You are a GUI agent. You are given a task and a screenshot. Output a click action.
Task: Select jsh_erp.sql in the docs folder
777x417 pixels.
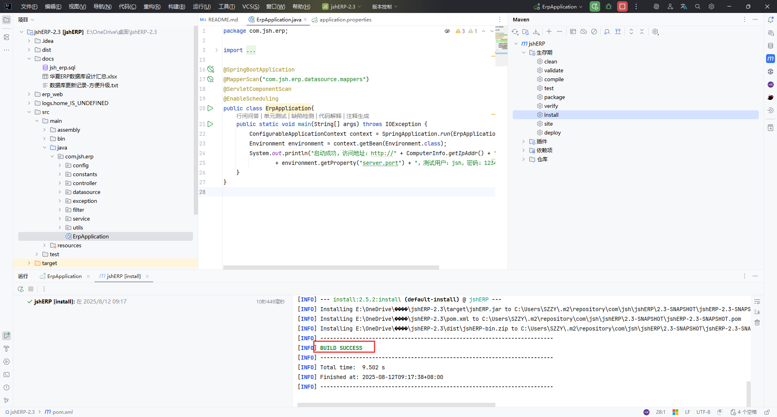pos(62,67)
